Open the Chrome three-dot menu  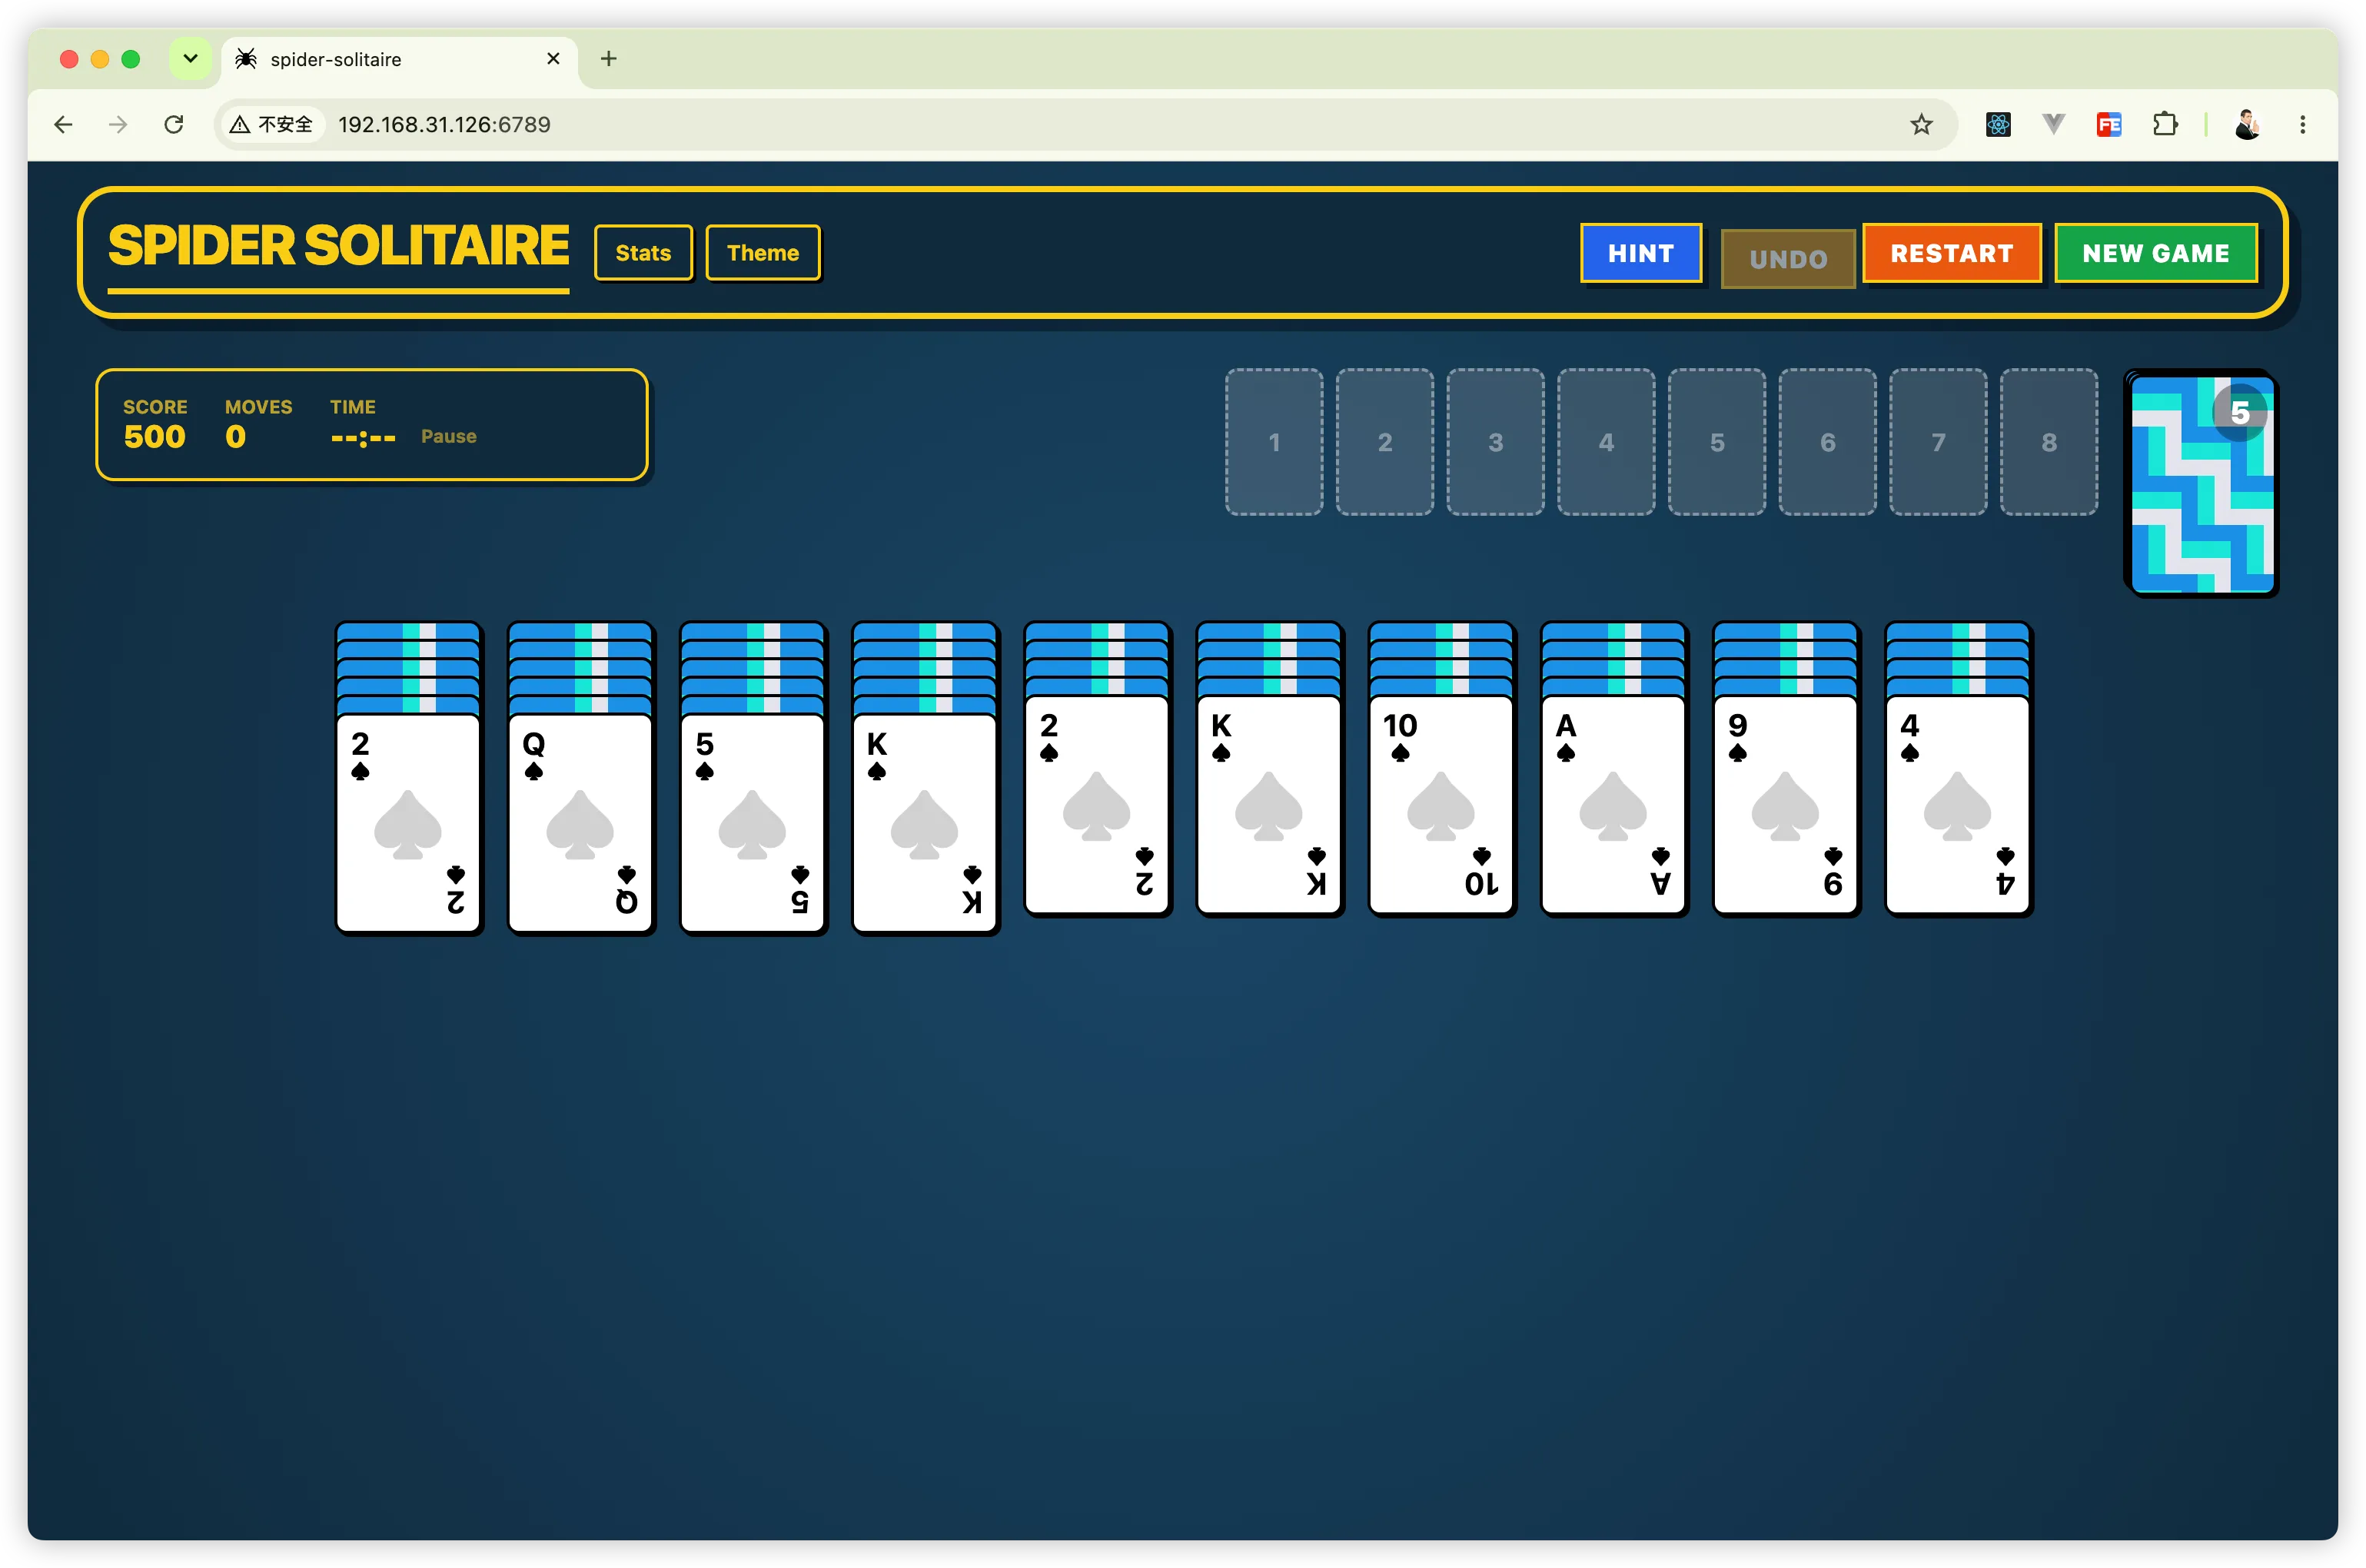(2302, 124)
